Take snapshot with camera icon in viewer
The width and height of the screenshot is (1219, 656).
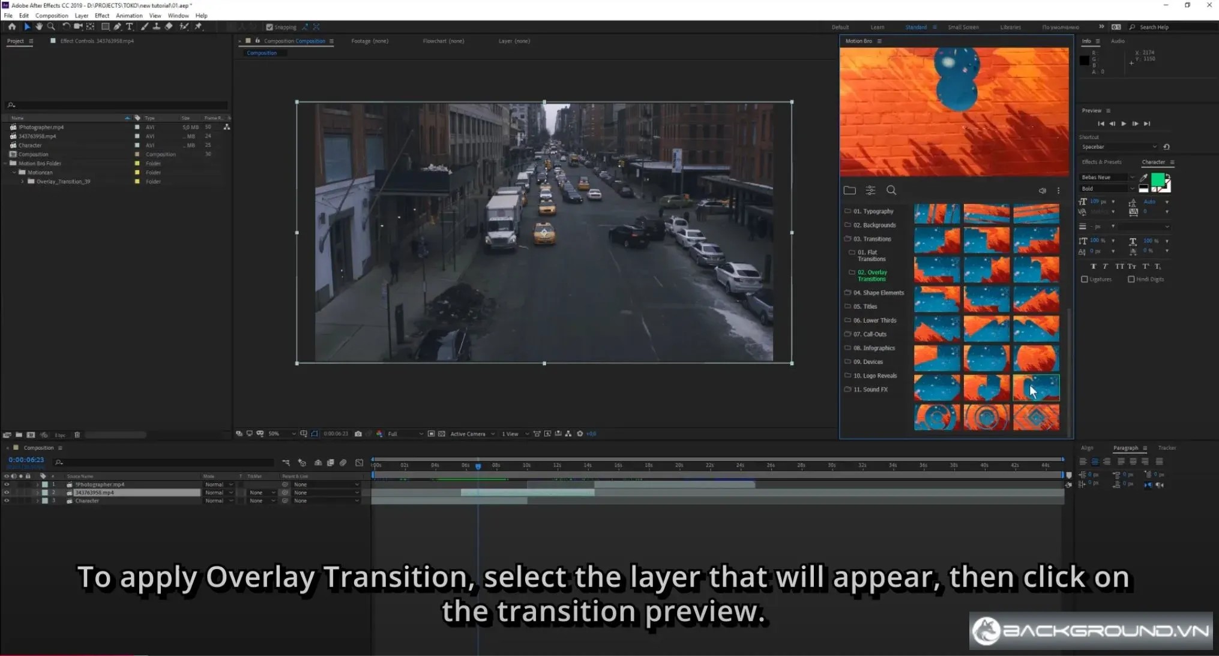pos(358,434)
